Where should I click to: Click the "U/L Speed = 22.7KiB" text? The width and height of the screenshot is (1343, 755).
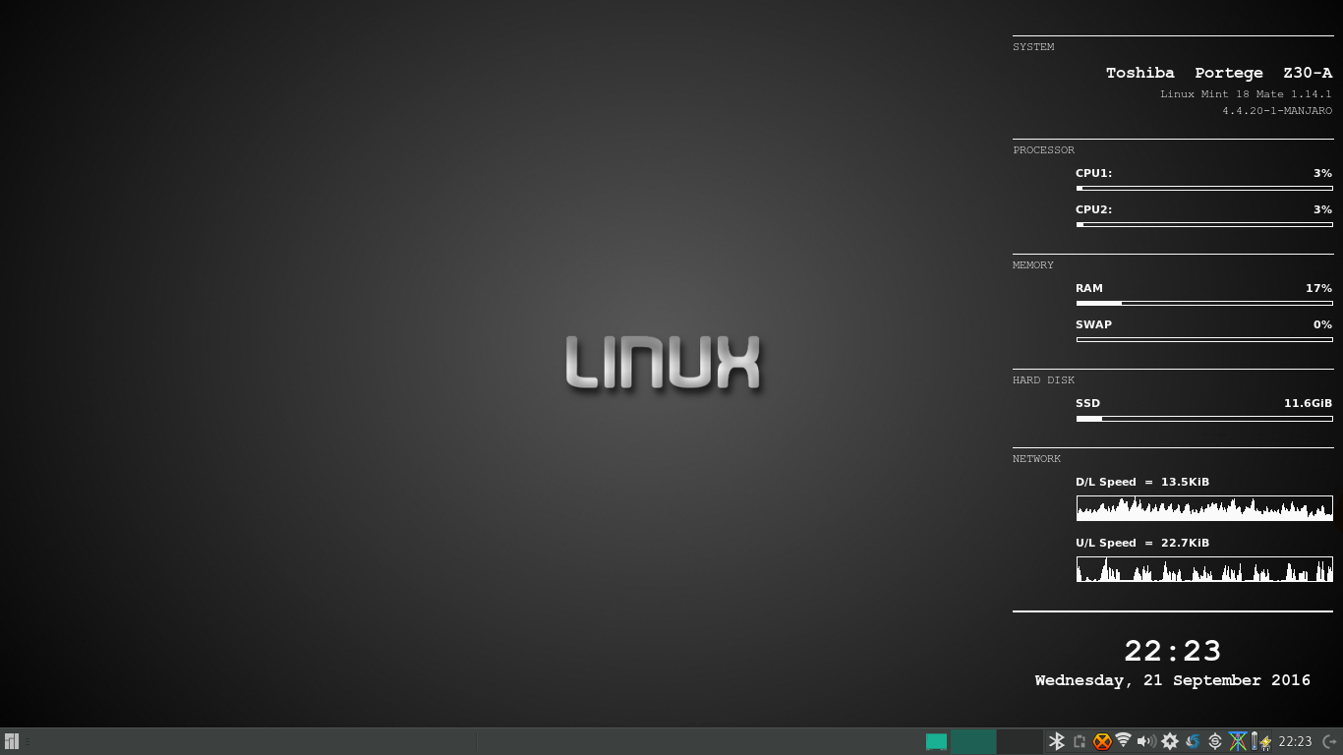point(1142,543)
